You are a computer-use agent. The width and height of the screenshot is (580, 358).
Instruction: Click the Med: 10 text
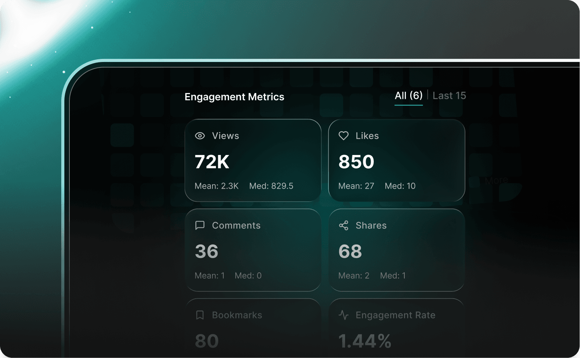(x=400, y=186)
